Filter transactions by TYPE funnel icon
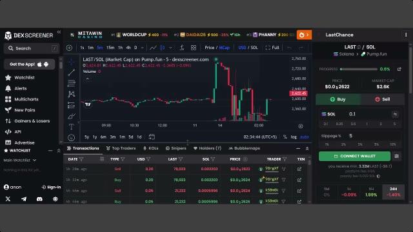The height and width of the screenshot is (232, 413). point(123,159)
